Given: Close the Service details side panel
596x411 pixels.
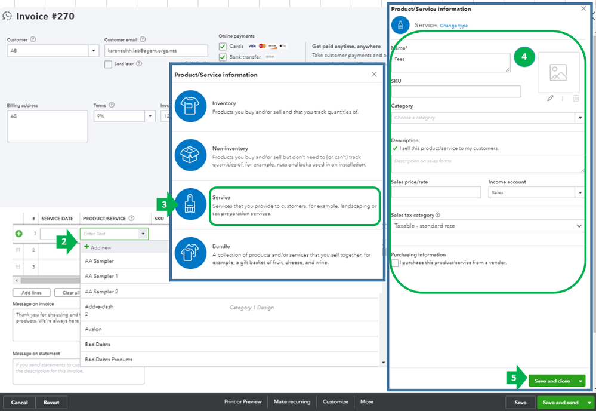Looking at the screenshot, I should pos(584,8).
